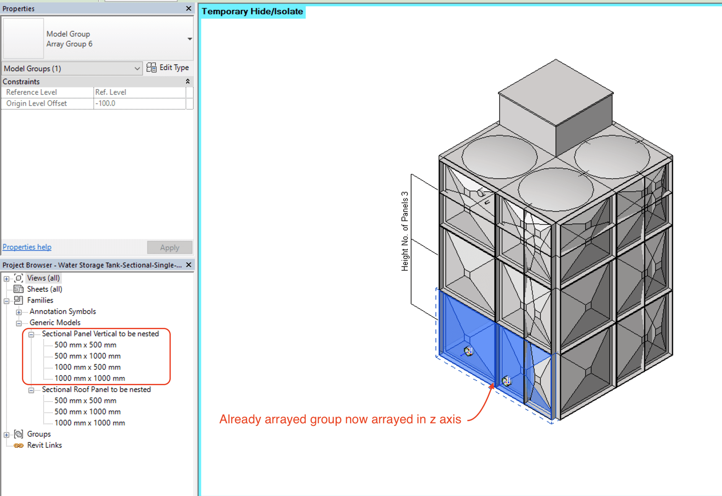Click the Apply button
The image size is (722, 496).
[x=170, y=247]
